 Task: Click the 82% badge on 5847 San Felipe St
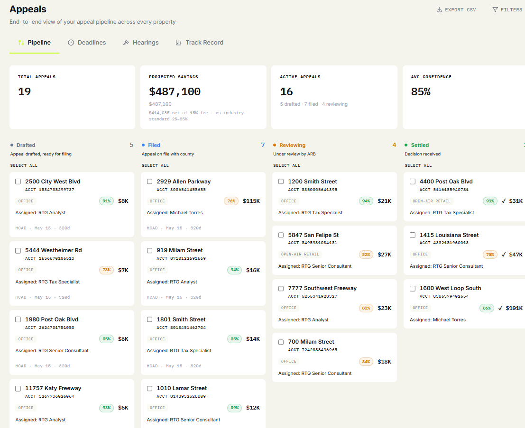(366, 255)
